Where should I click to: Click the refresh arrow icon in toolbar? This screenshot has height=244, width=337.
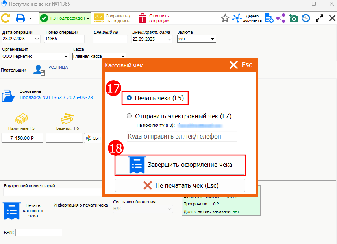pos(6,18)
